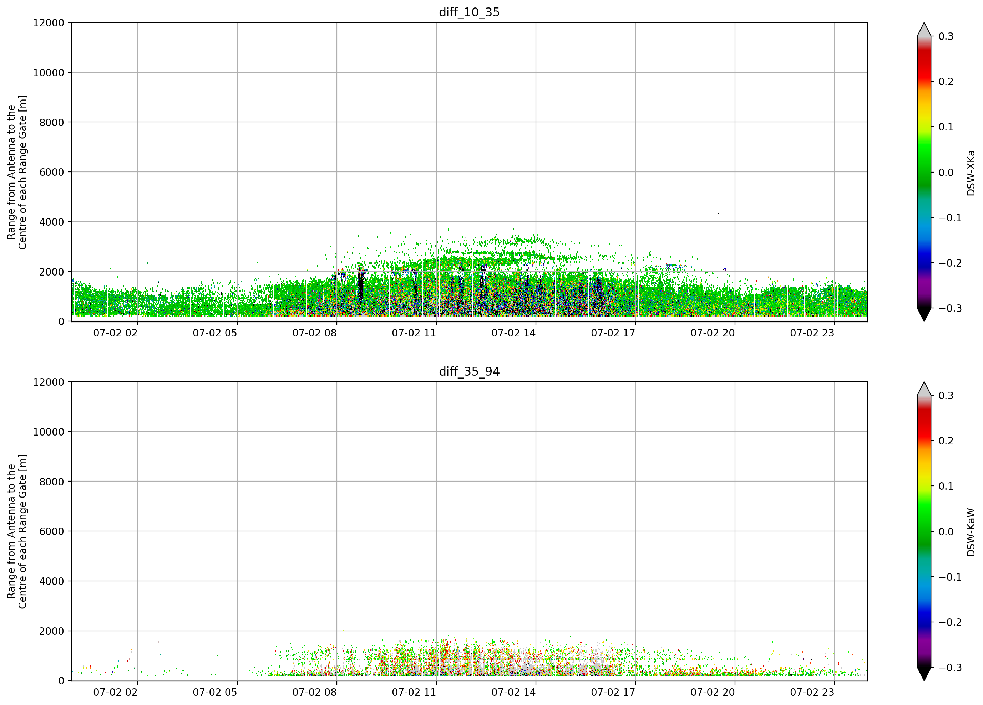The image size is (983, 705).
Task: Click the 4000 y-tick in diff_35_94 plot
Action: pyautogui.click(x=52, y=582)
